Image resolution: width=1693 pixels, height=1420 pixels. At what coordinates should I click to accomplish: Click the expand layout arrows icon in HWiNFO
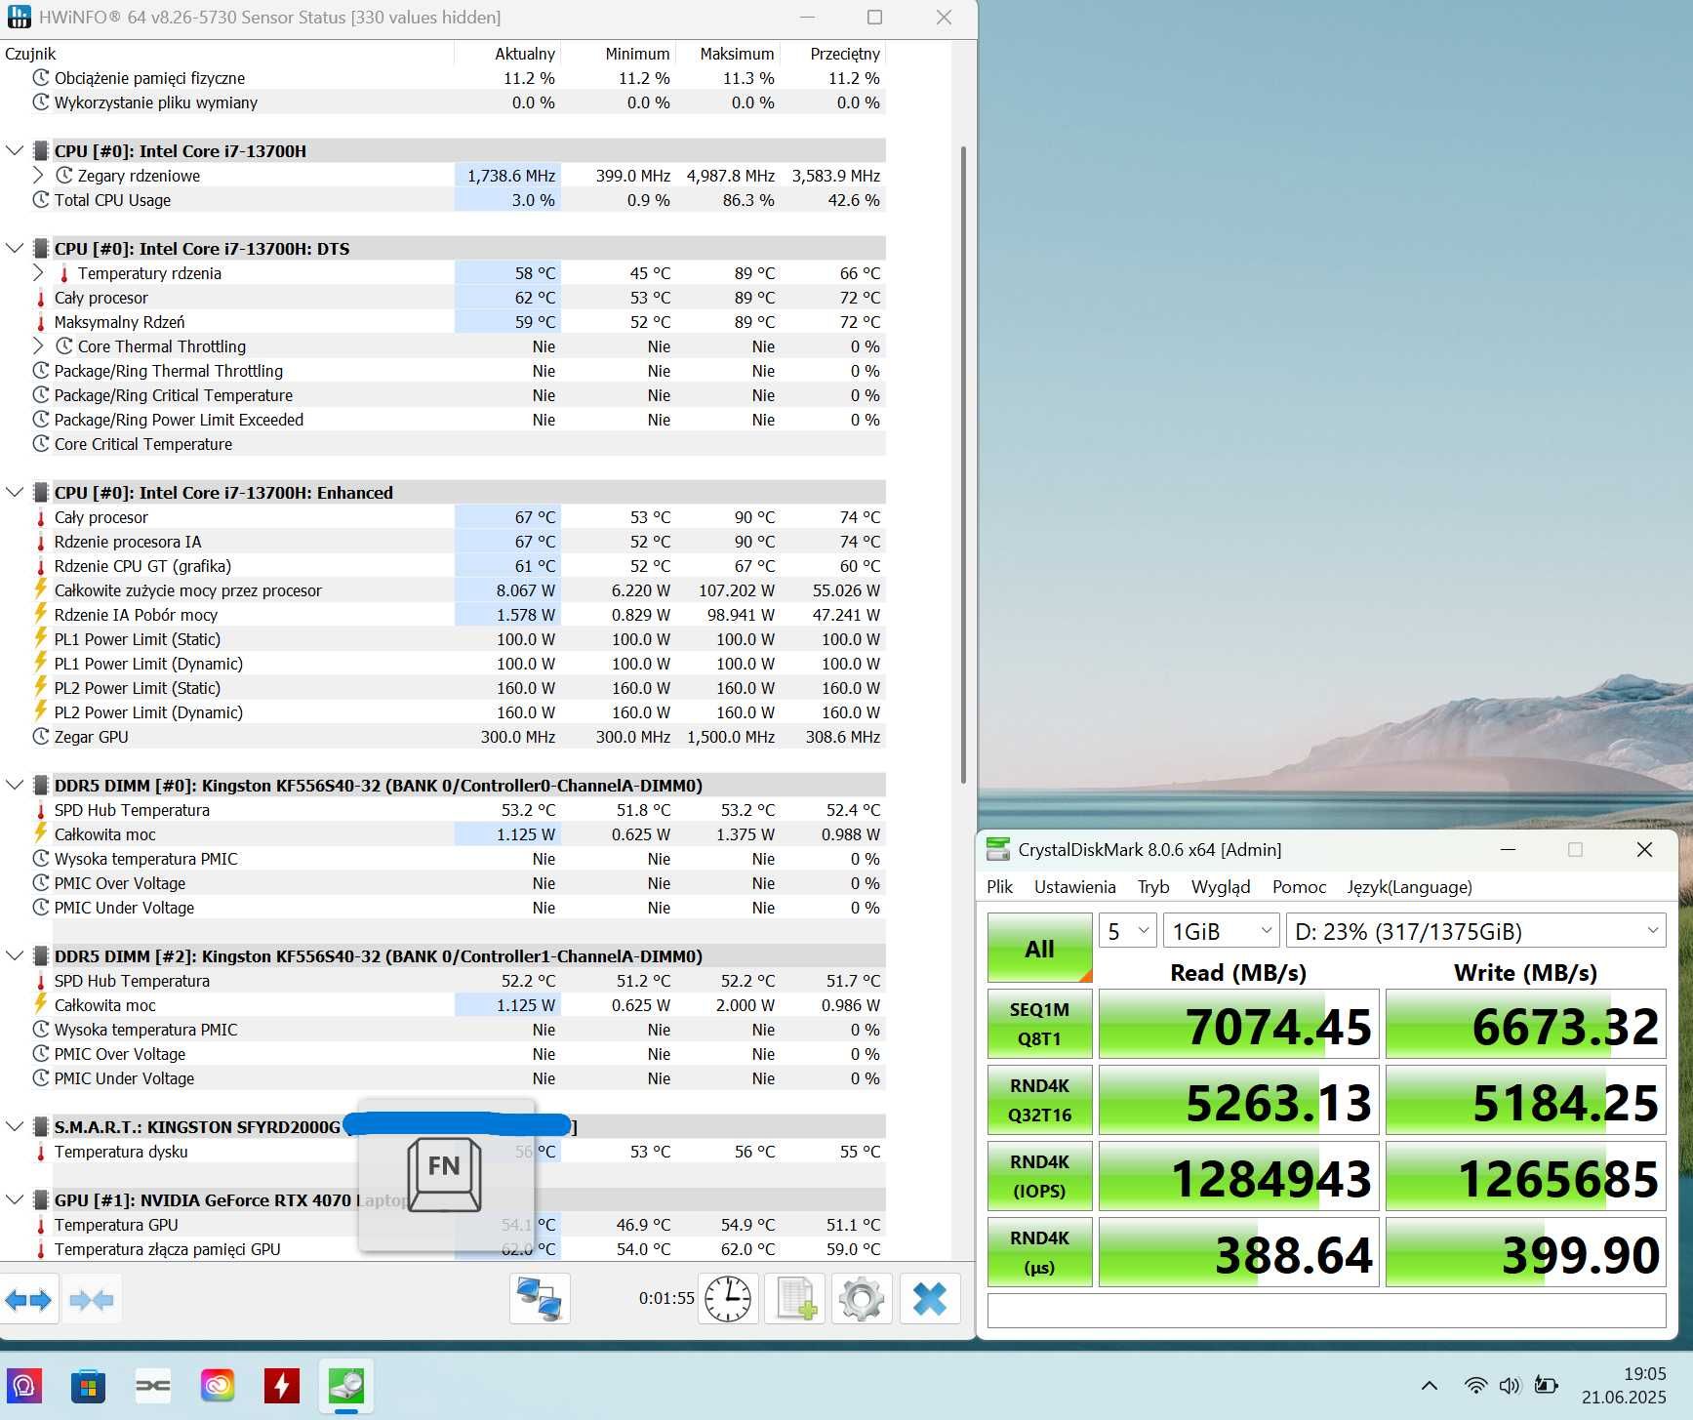click(x=28, y=1300)
